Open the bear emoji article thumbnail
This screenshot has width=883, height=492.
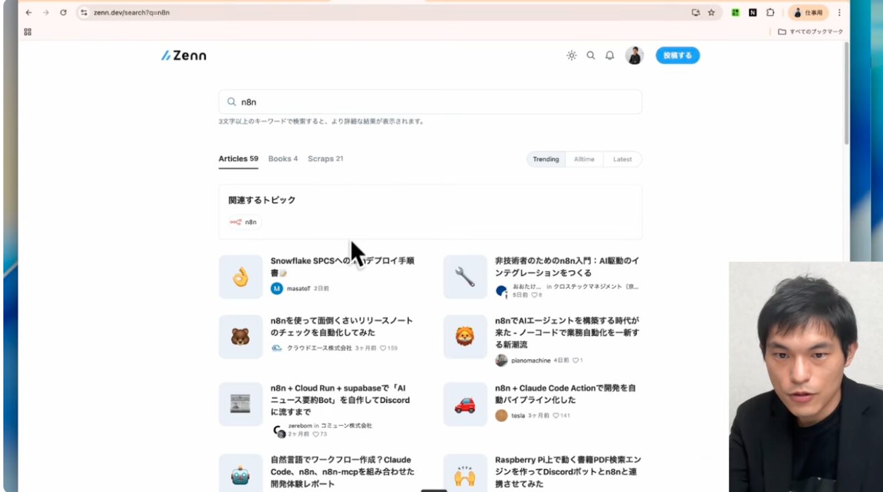click(241, 337)
